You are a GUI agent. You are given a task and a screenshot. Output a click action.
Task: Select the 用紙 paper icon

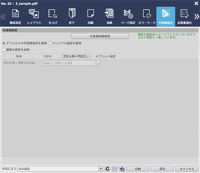[x=91, y=17]
